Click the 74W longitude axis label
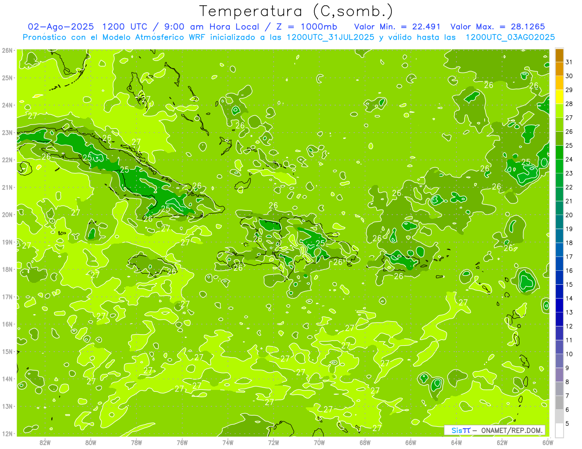The height and width of the screenshot is (449, 582). pos(228,442)
